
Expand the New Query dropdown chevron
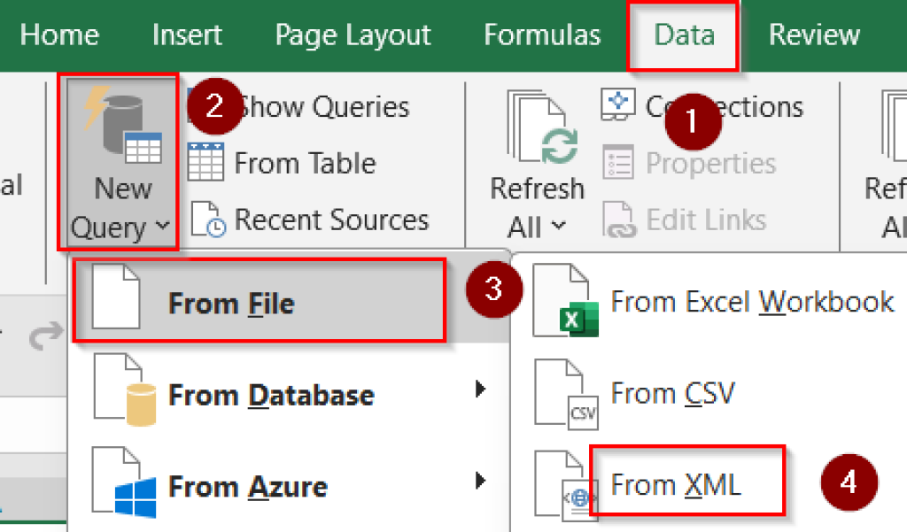pos(163,227)
